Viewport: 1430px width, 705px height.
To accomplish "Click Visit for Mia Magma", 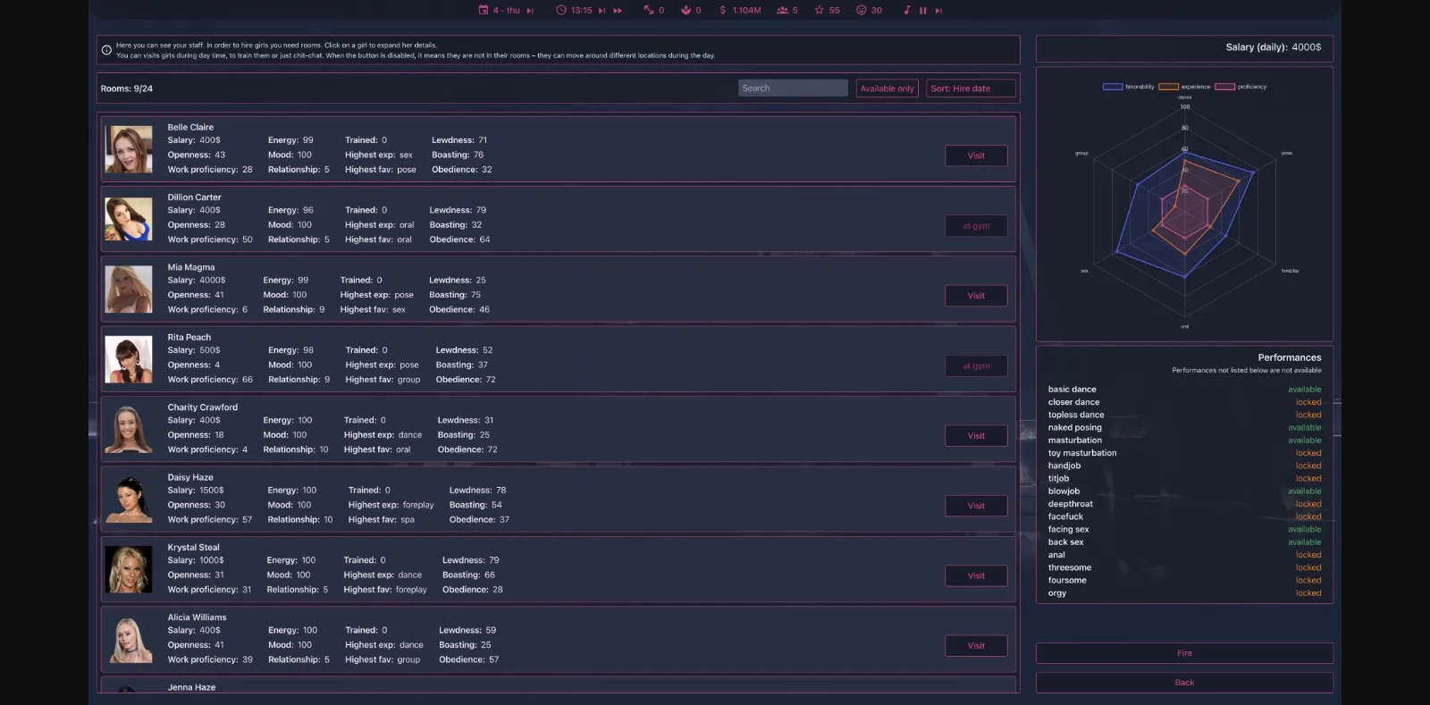I will [x=976, y=296].
